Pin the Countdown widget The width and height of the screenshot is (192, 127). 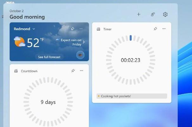[x=73, y=71]
